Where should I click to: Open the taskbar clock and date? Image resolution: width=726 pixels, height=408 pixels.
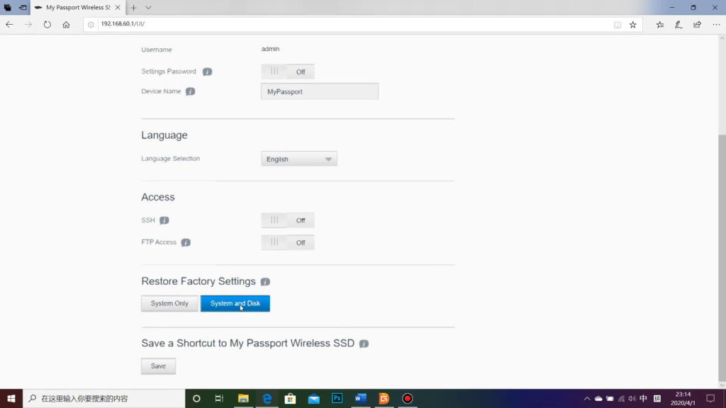tap(683, 398)
